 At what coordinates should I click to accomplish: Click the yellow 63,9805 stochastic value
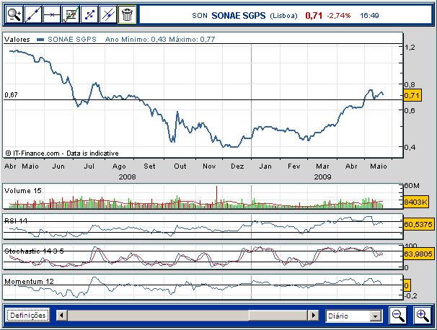[x=419, y=254]
